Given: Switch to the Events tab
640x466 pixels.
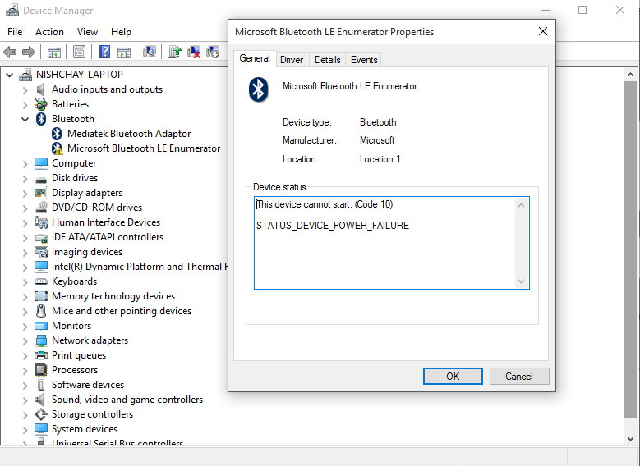Looking at the screenshot, I should pos(364,60).
